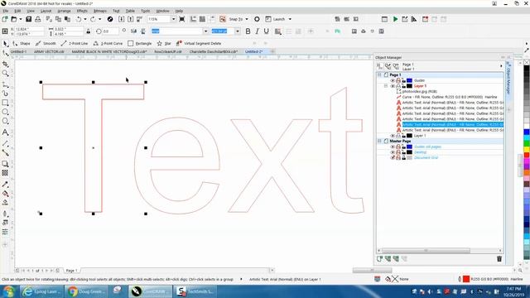Choose the Shape tool button
Image resolution: width=530 pixels, height=298 pixels.
[x=21, y=43]
